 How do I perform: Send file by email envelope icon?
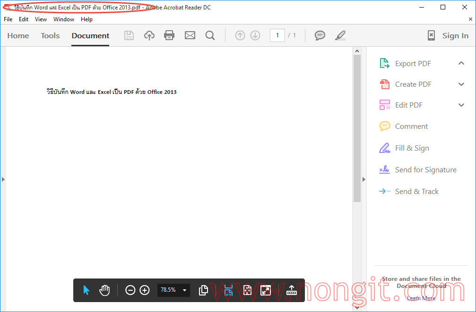coord(190,35)
